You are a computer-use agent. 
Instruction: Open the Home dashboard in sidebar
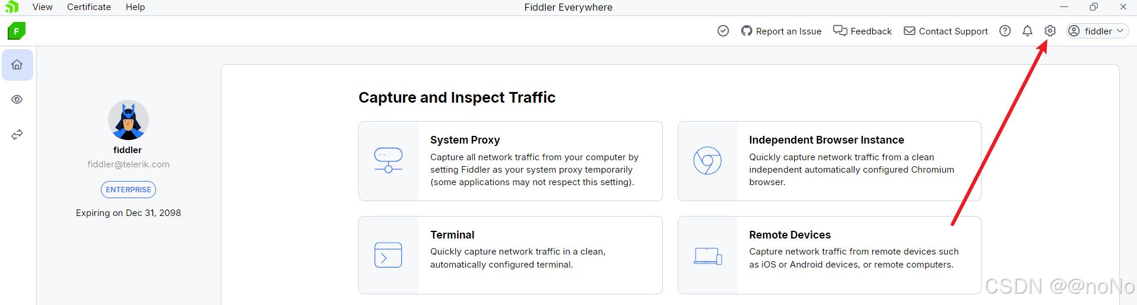click(17, 65)
